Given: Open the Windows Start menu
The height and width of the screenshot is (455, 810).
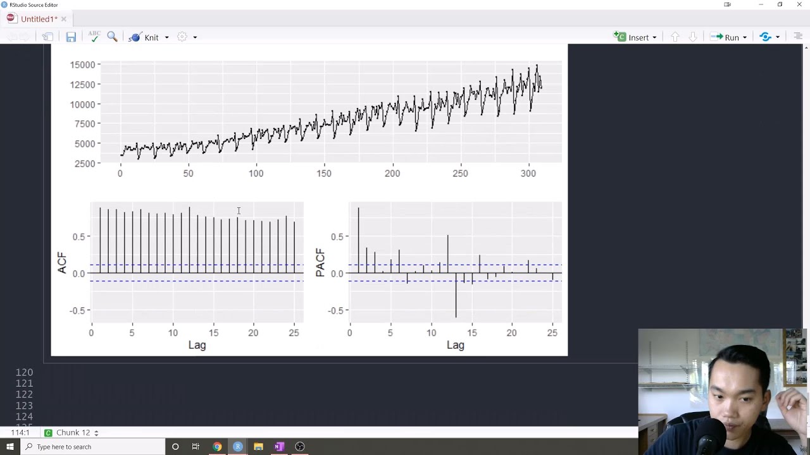Looking at the screenshot, I should [10, 447].
